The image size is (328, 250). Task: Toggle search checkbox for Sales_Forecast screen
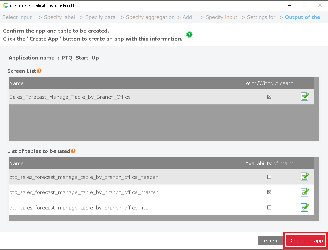[269, 97]
